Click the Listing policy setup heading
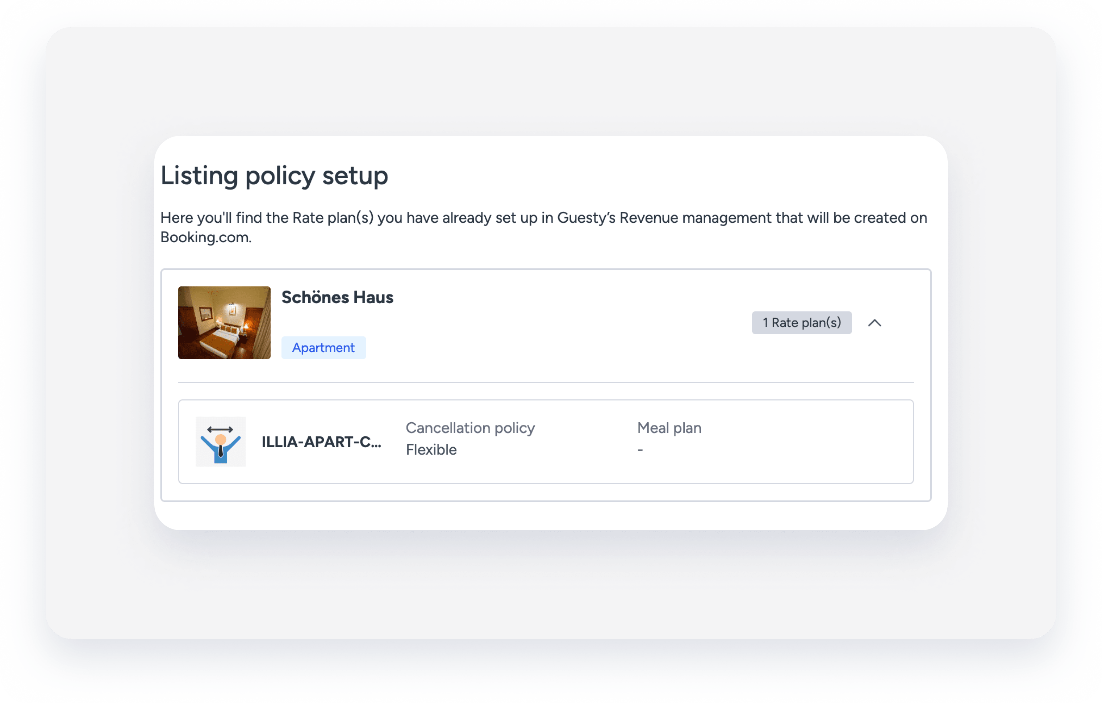 (x=274, y=176)
